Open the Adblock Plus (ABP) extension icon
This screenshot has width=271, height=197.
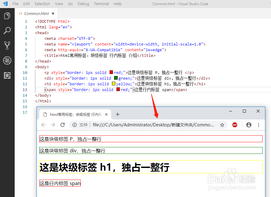(x=235, y=125)
